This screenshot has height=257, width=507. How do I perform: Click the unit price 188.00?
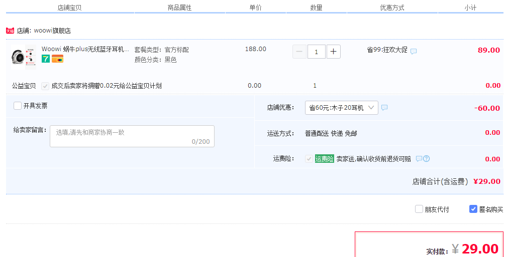tap(255, 49)
